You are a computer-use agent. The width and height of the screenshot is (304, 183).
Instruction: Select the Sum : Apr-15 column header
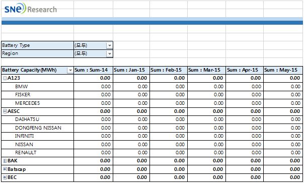click(245, 70)
